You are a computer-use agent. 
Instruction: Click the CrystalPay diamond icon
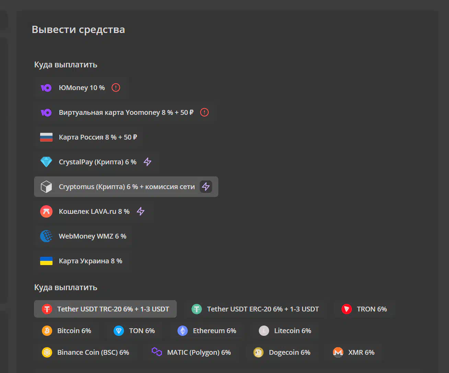click(x=46, y=162)
